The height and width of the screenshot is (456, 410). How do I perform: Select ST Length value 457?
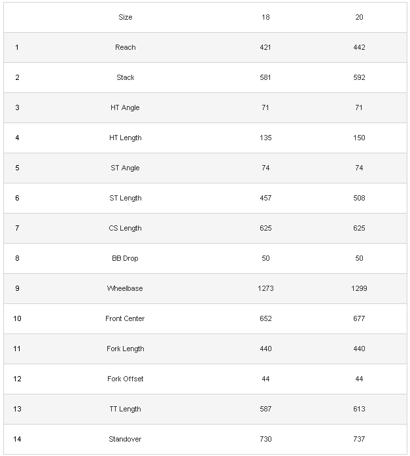click(x=265, y=198)
